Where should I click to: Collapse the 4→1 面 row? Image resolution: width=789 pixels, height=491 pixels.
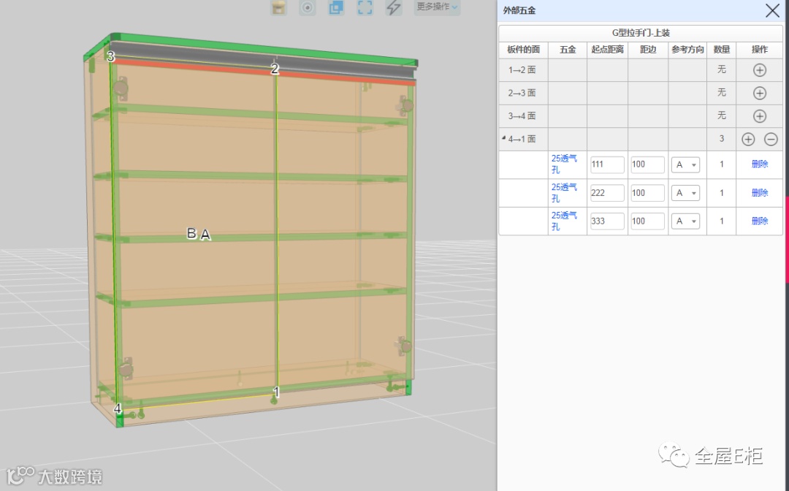click(503, 138)
